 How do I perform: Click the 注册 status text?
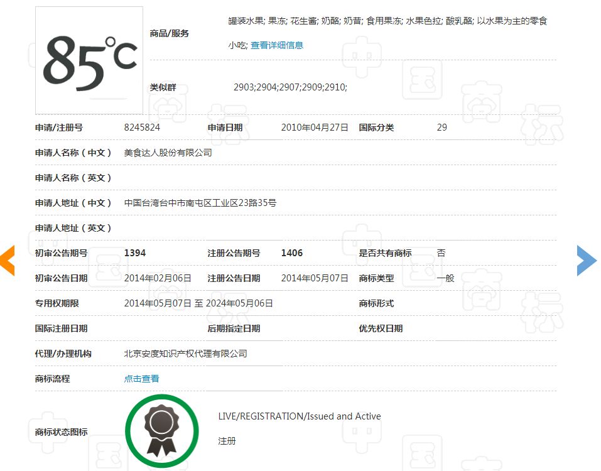tap(227, 441)
